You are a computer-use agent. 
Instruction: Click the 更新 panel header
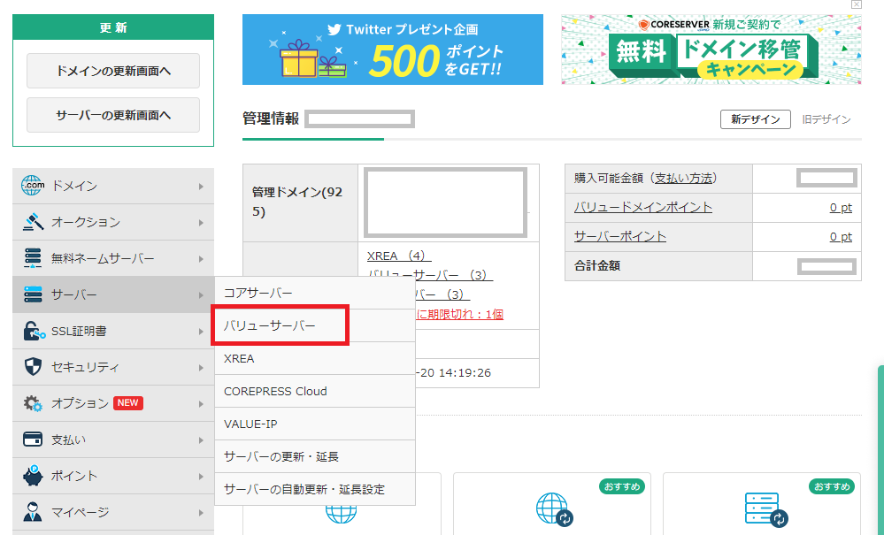pos(113,27)
